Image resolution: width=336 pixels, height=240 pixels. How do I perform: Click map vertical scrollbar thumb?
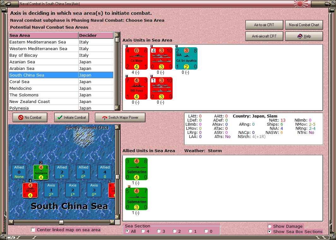point(117,177)
